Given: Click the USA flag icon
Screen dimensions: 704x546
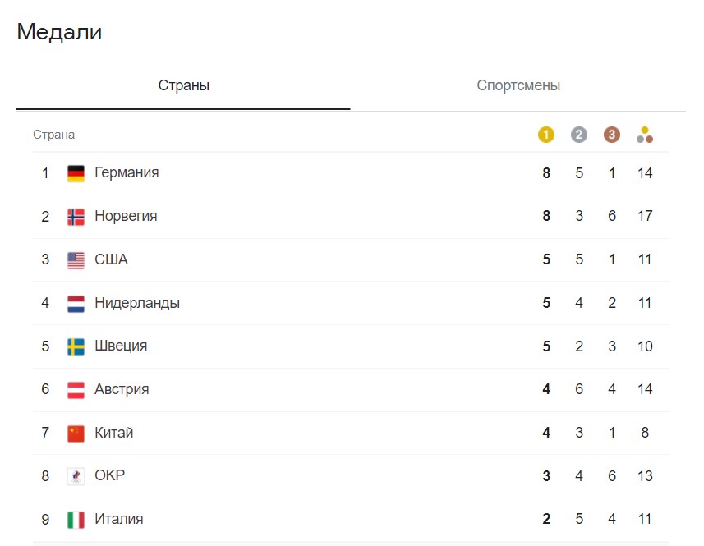Looking at the screenshot, I should coord(76,260).
